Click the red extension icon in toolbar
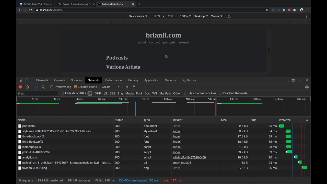 [289, 10]
